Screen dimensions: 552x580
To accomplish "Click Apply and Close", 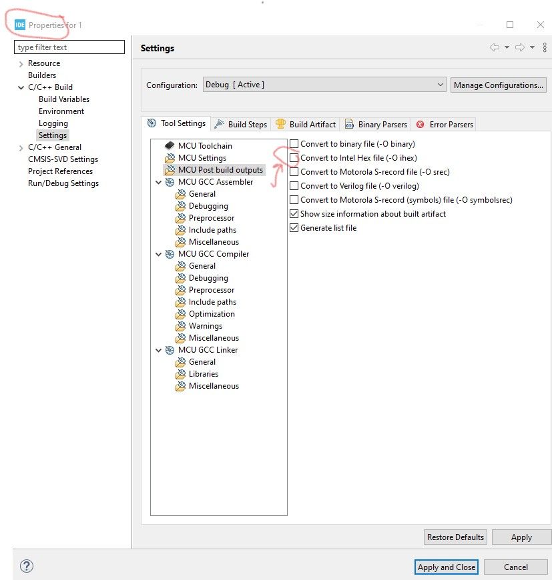I will [447, 567].
